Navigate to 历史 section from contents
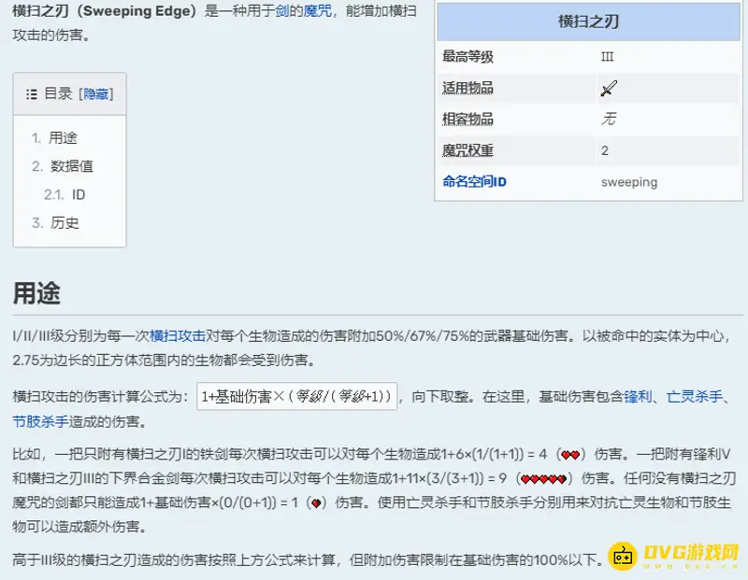The width and height of the screenshot is (748, 580). (65, 222)
